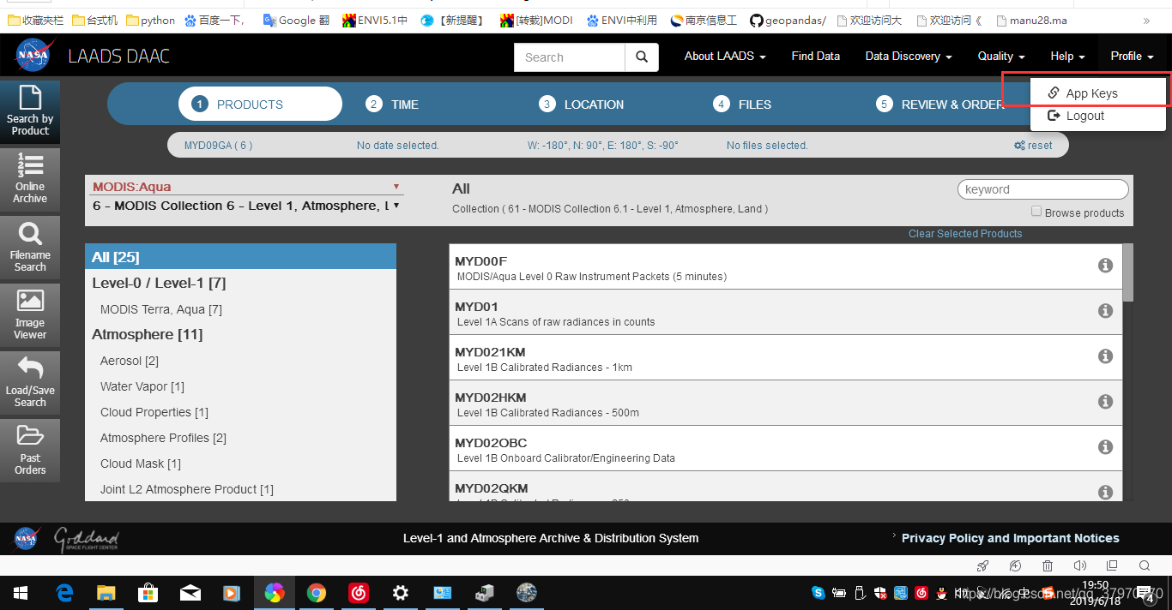Select the All [25] category

click(x=240, y=257)
